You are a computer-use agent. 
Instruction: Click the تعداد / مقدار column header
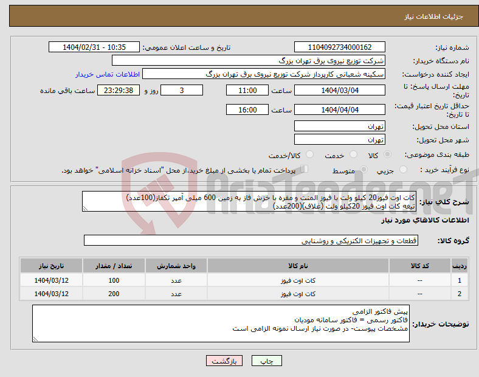tap(114, 266)
